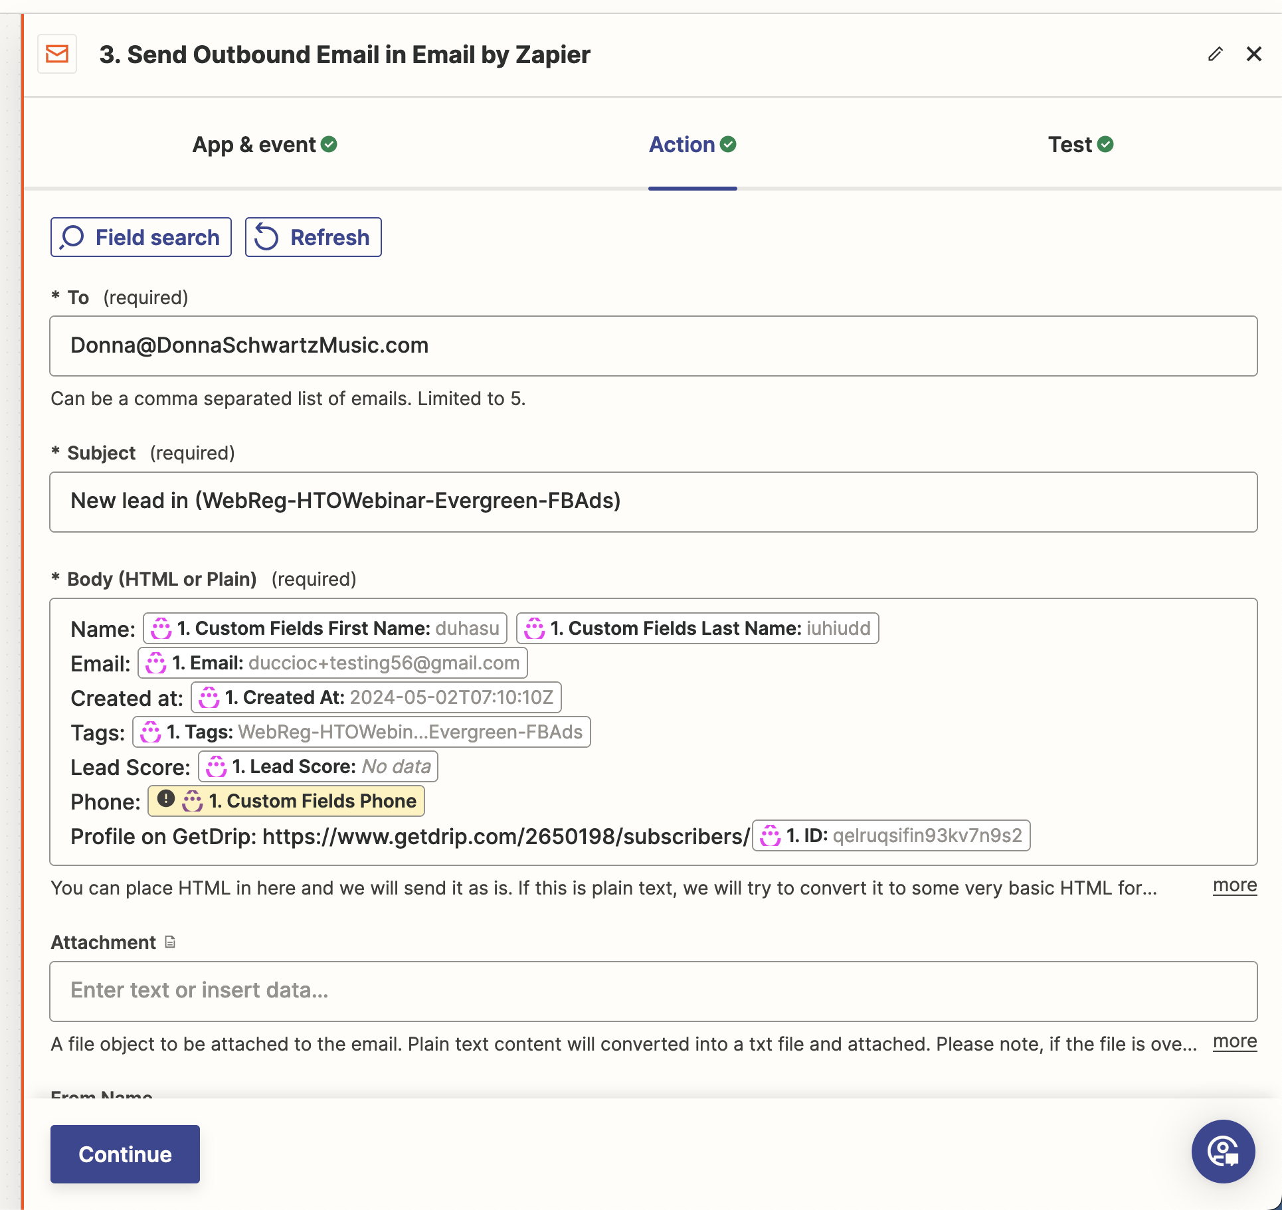Expand Attachment help text with more link
Viewport: 1282px width, 1210px height.
click(1235, 1042)
